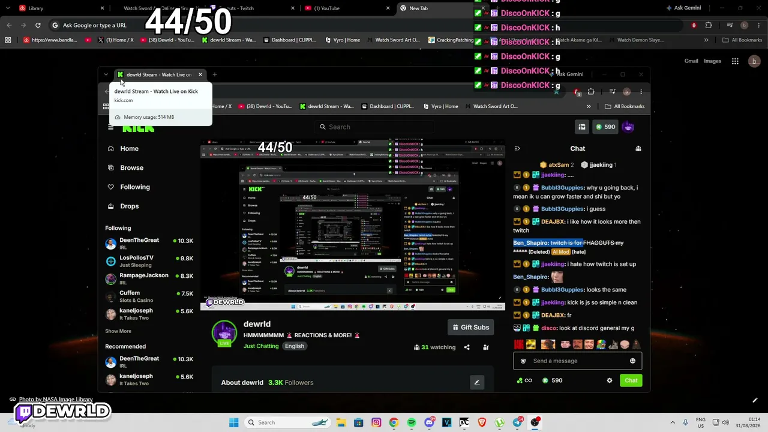This screenshot has height=432, width=768.
Task: Open the volume control in system tray
Action: [x=725, y=422]
